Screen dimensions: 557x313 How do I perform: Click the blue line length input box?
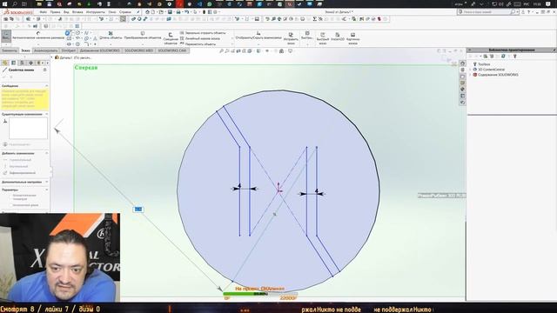coord(138,210)
